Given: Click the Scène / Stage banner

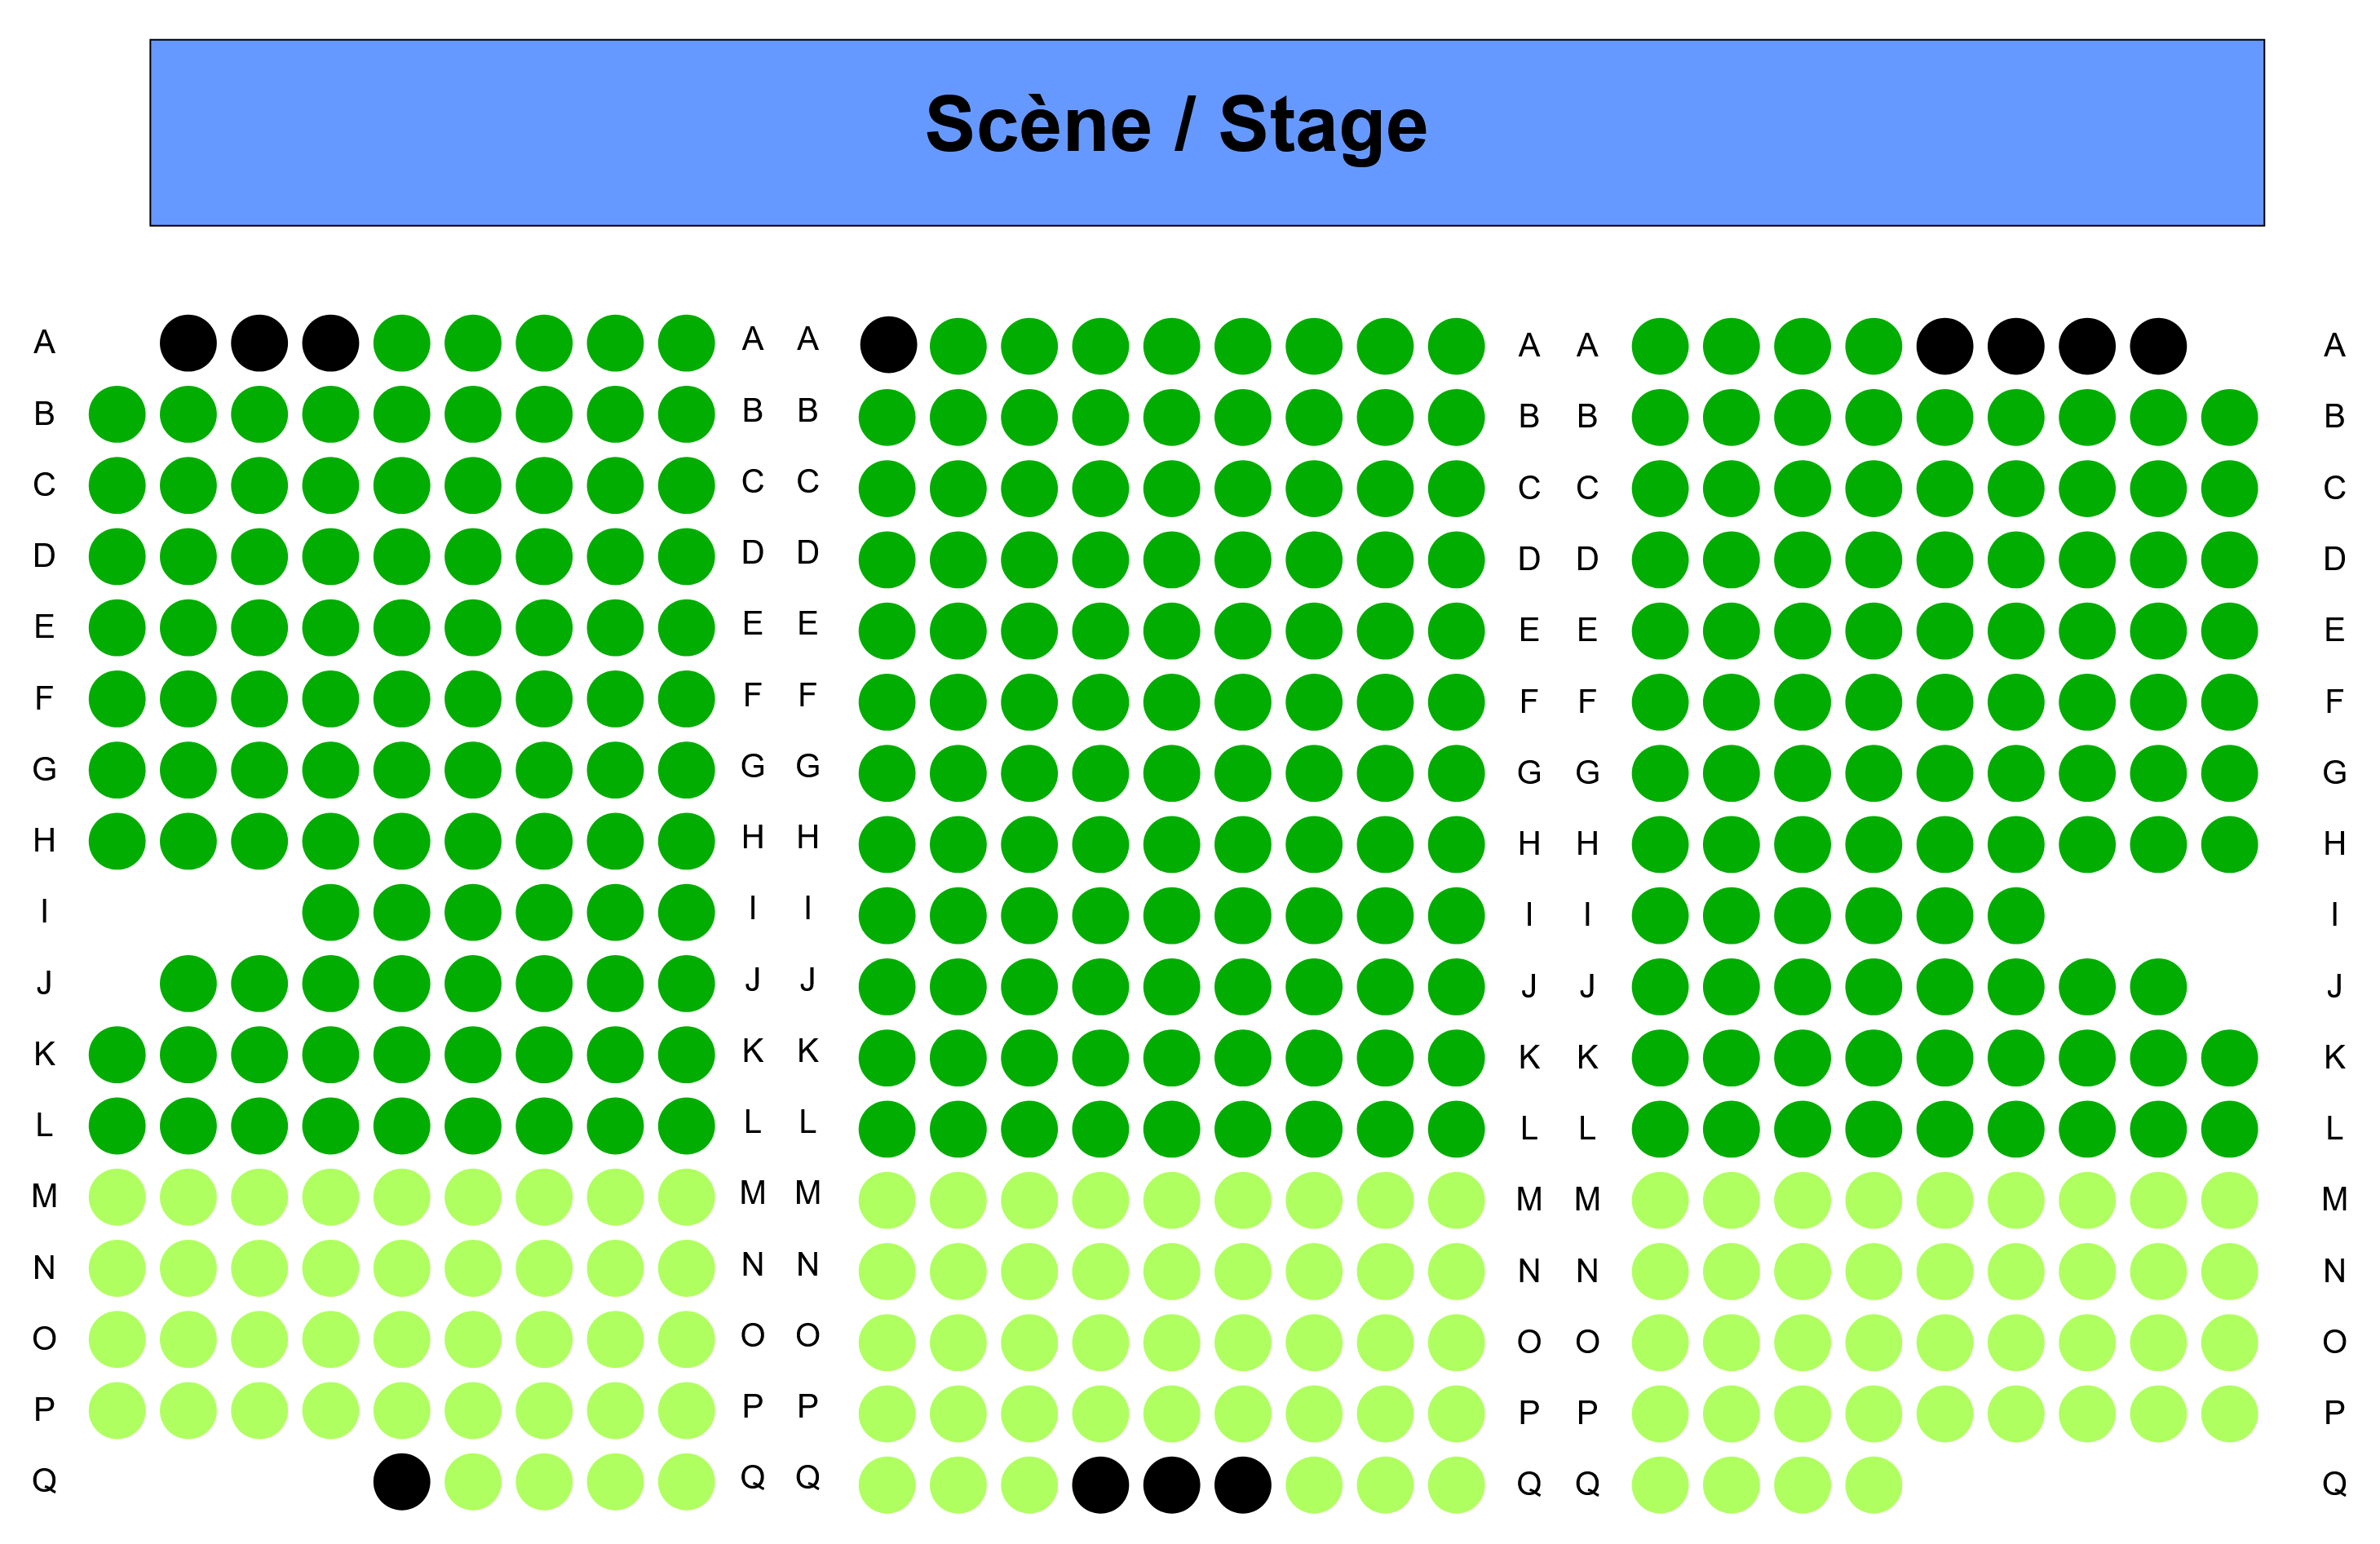Looking at the screenshot, I should (1207, 133).
